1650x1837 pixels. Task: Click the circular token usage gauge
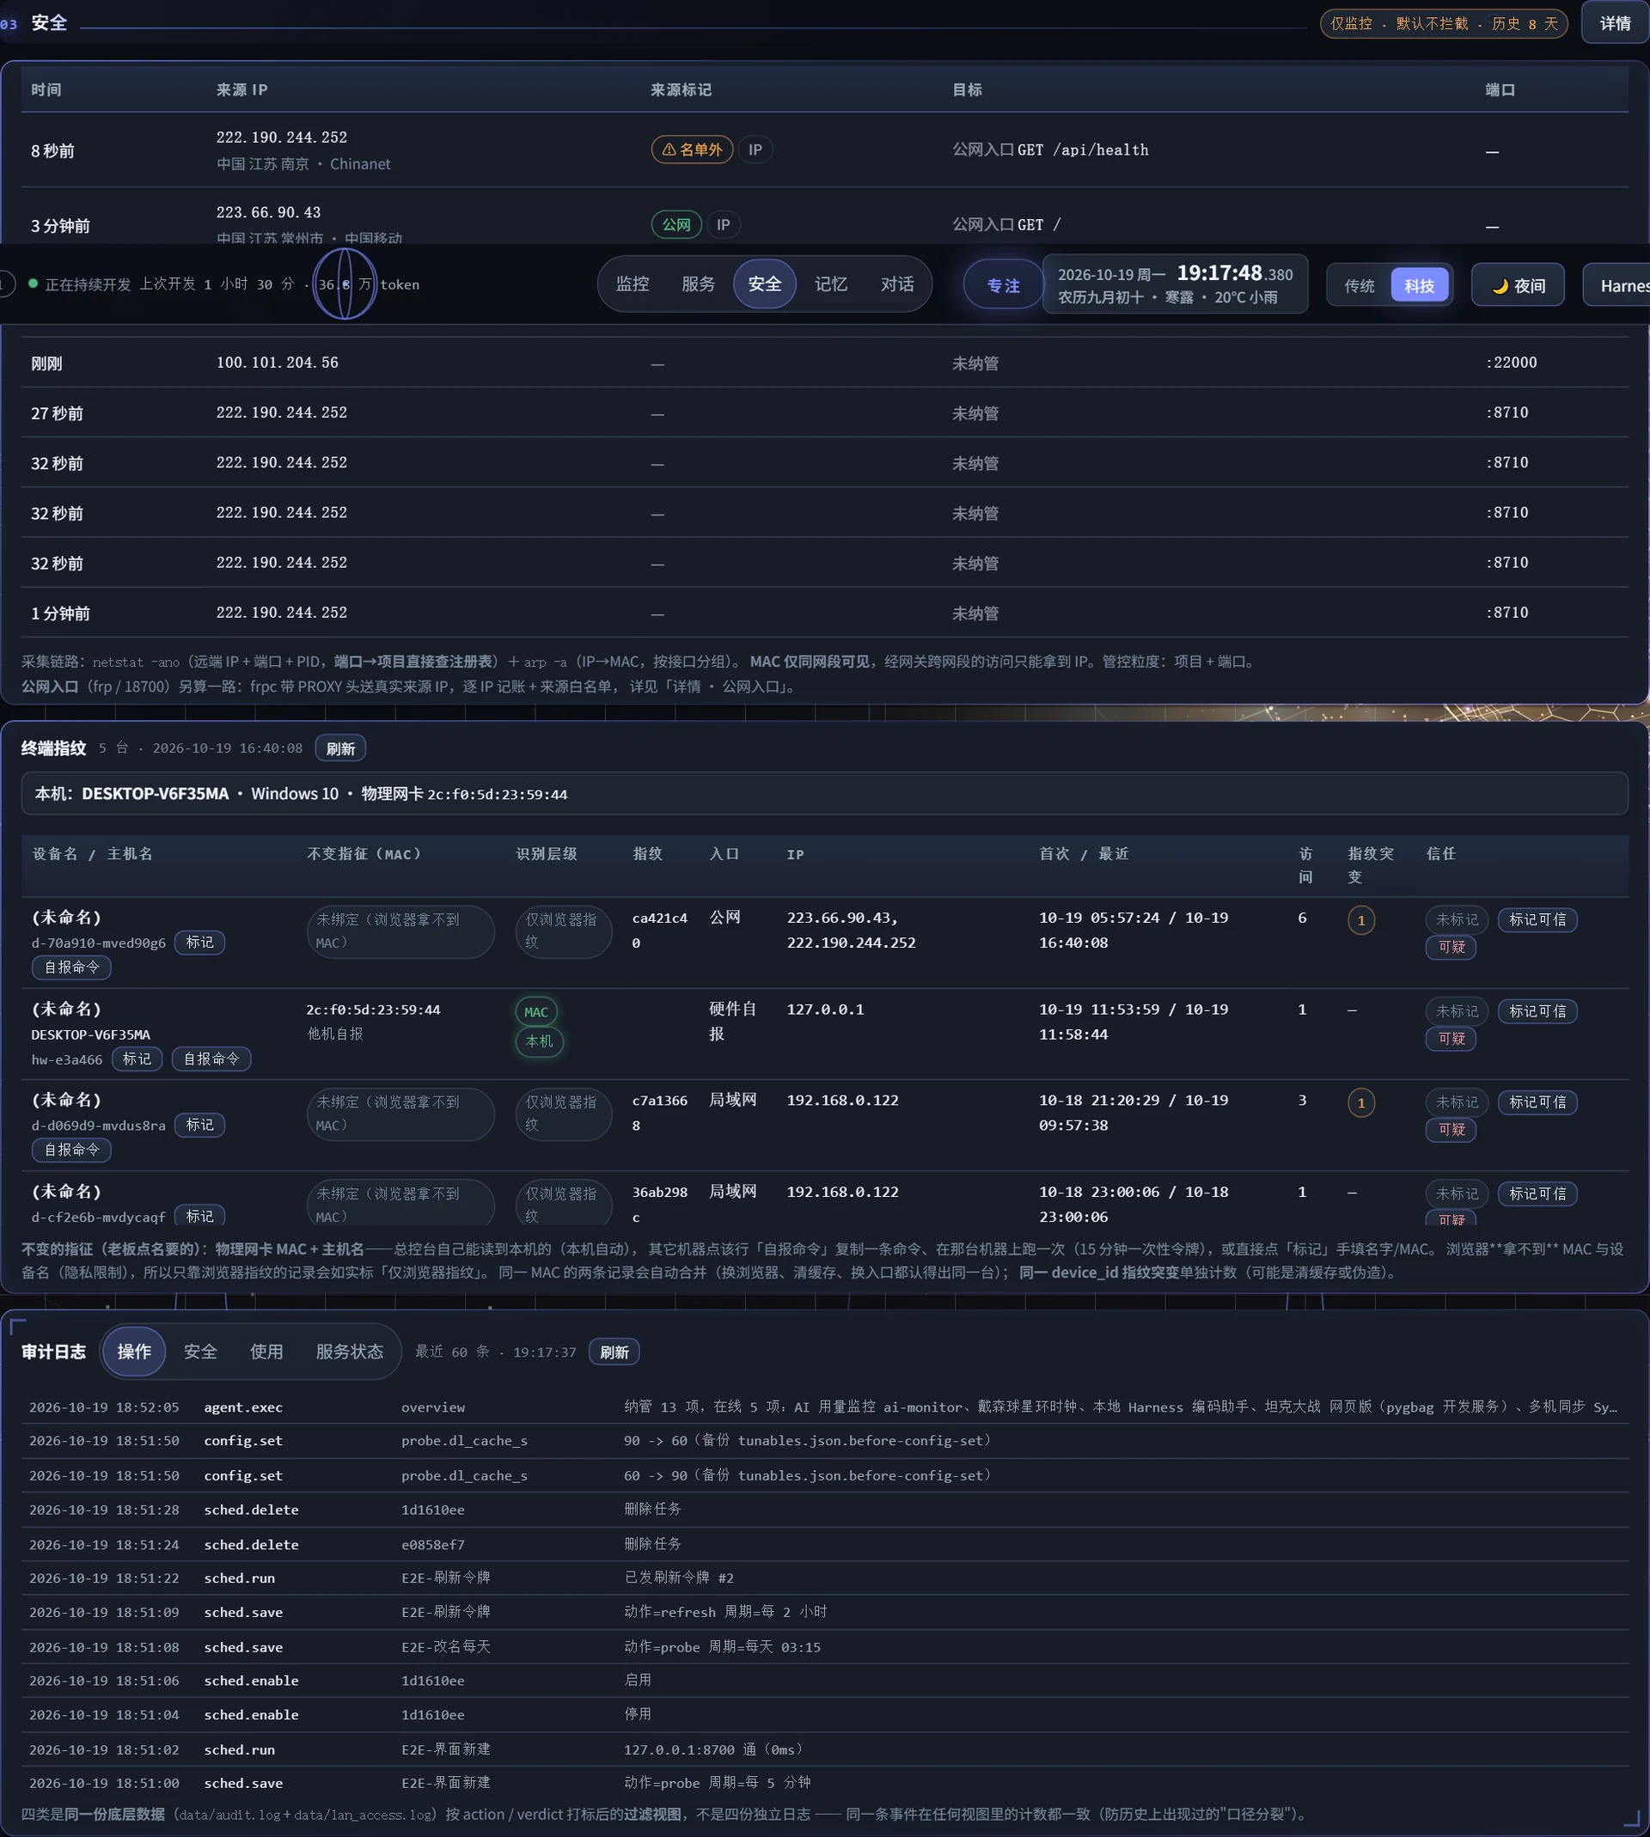pos(345,284)
